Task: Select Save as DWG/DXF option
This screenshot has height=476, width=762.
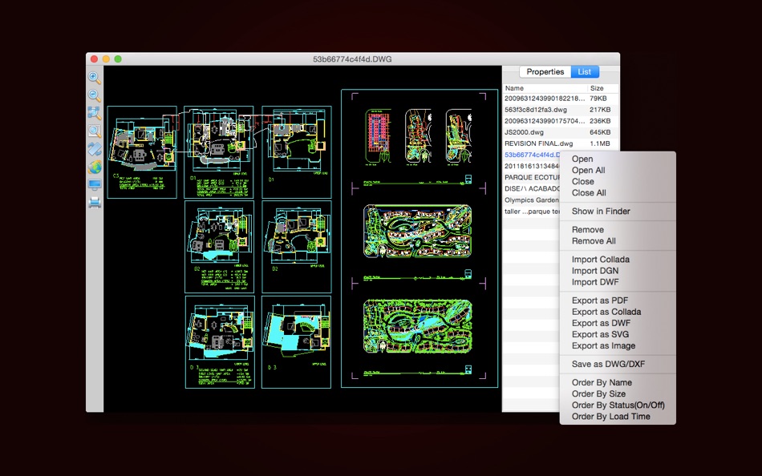Action: tap(608, 365)
